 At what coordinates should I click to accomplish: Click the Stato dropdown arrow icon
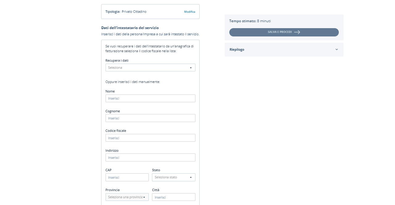tap(191, 177)
